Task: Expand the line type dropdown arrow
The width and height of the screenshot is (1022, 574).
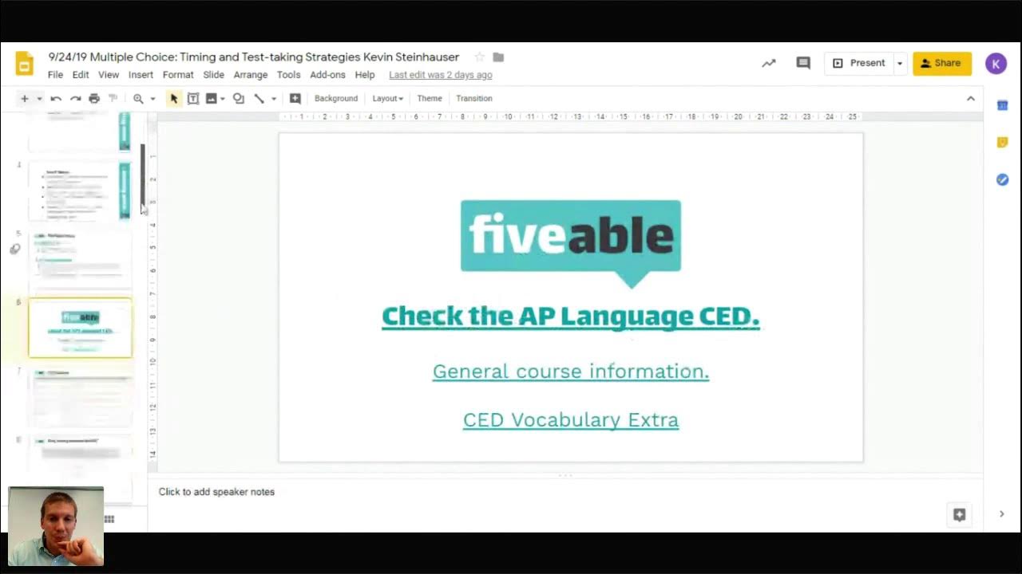Action: coord(273,99)
